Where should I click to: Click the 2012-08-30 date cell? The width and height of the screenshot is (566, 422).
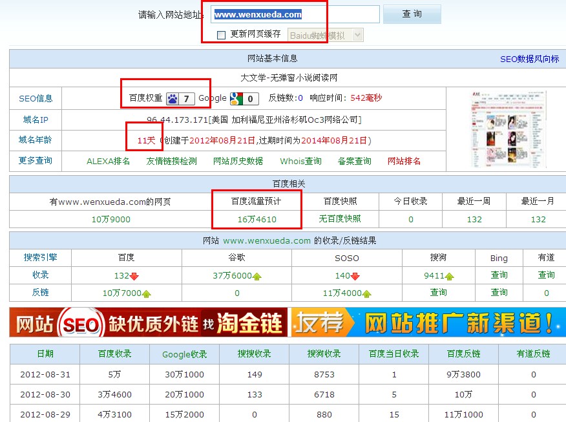(45, 395)
